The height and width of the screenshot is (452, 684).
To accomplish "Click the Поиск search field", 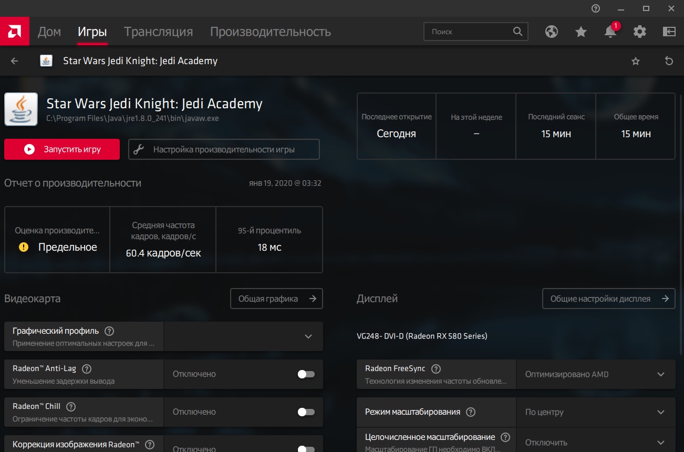I will [x=469, y=32].
